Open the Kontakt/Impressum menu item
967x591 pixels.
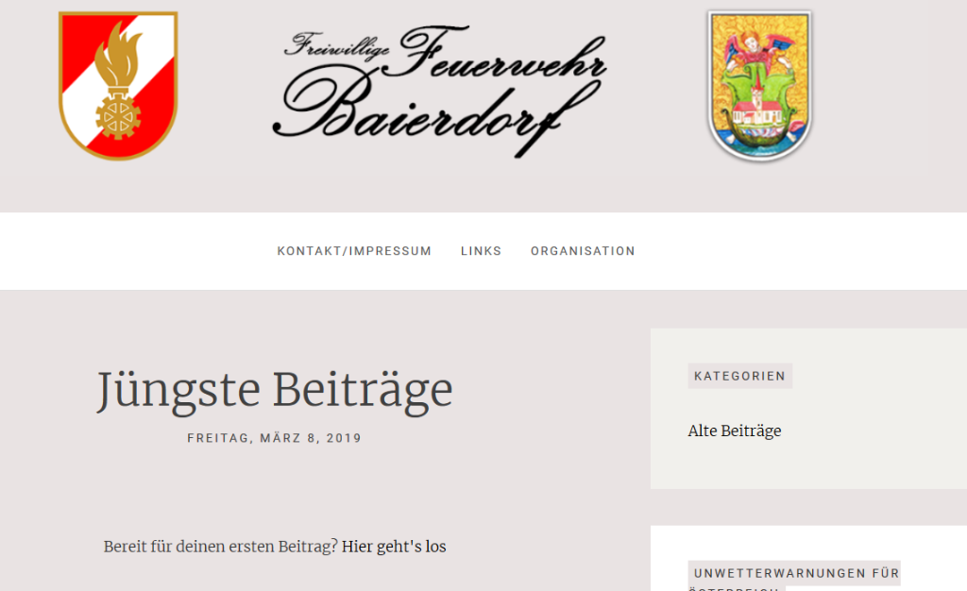(354, 251)
